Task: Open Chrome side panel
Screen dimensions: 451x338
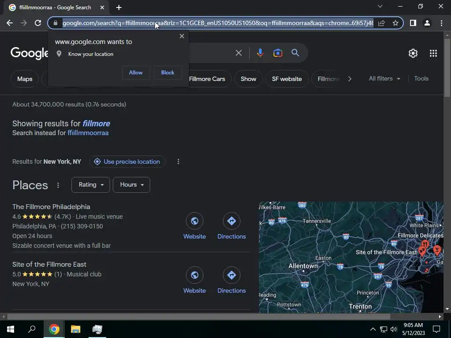Action: click(x=413, y=23)
